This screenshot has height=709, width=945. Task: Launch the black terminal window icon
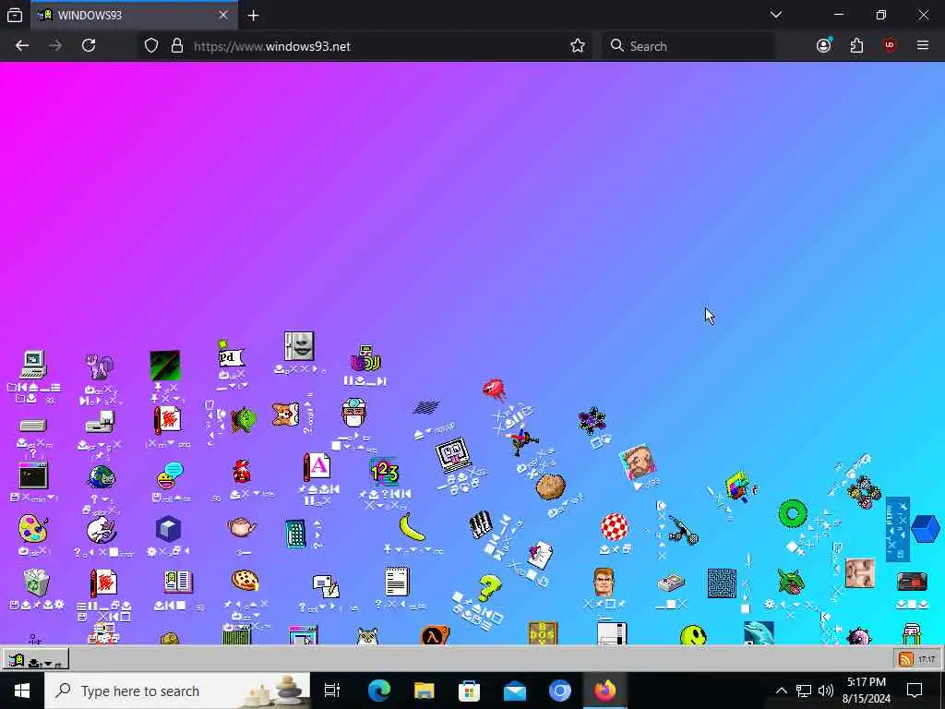pyautogui.click(x=33, y=476)
